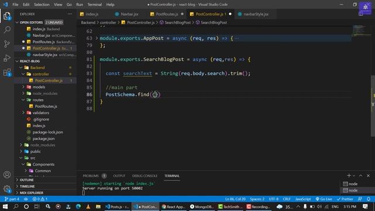375x211 pixels.
Task: Open Explorer more actions ellipsis
Action: (70, 14)
